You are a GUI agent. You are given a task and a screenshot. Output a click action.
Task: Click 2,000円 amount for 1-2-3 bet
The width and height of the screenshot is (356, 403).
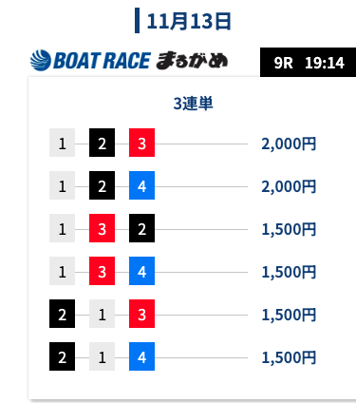pyautogui.click(x=289, y=144)
